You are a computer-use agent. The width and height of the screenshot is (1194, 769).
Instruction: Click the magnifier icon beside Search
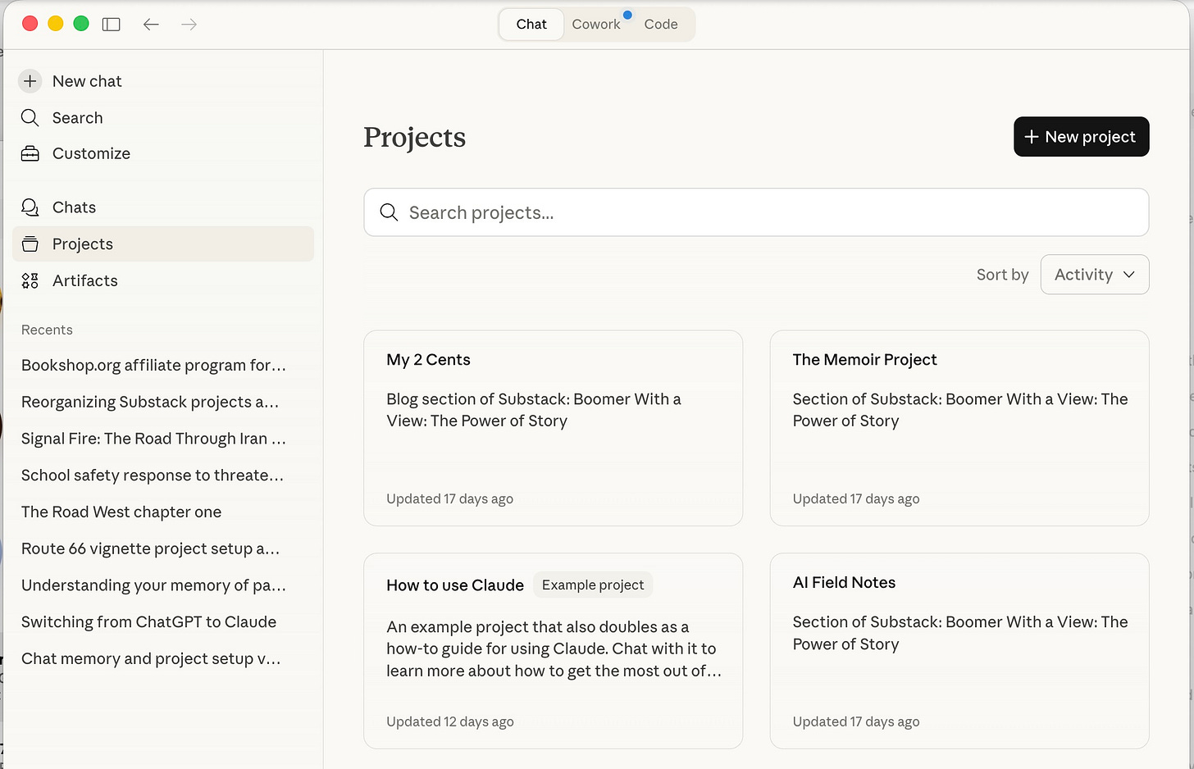click(x=30, y=118)
